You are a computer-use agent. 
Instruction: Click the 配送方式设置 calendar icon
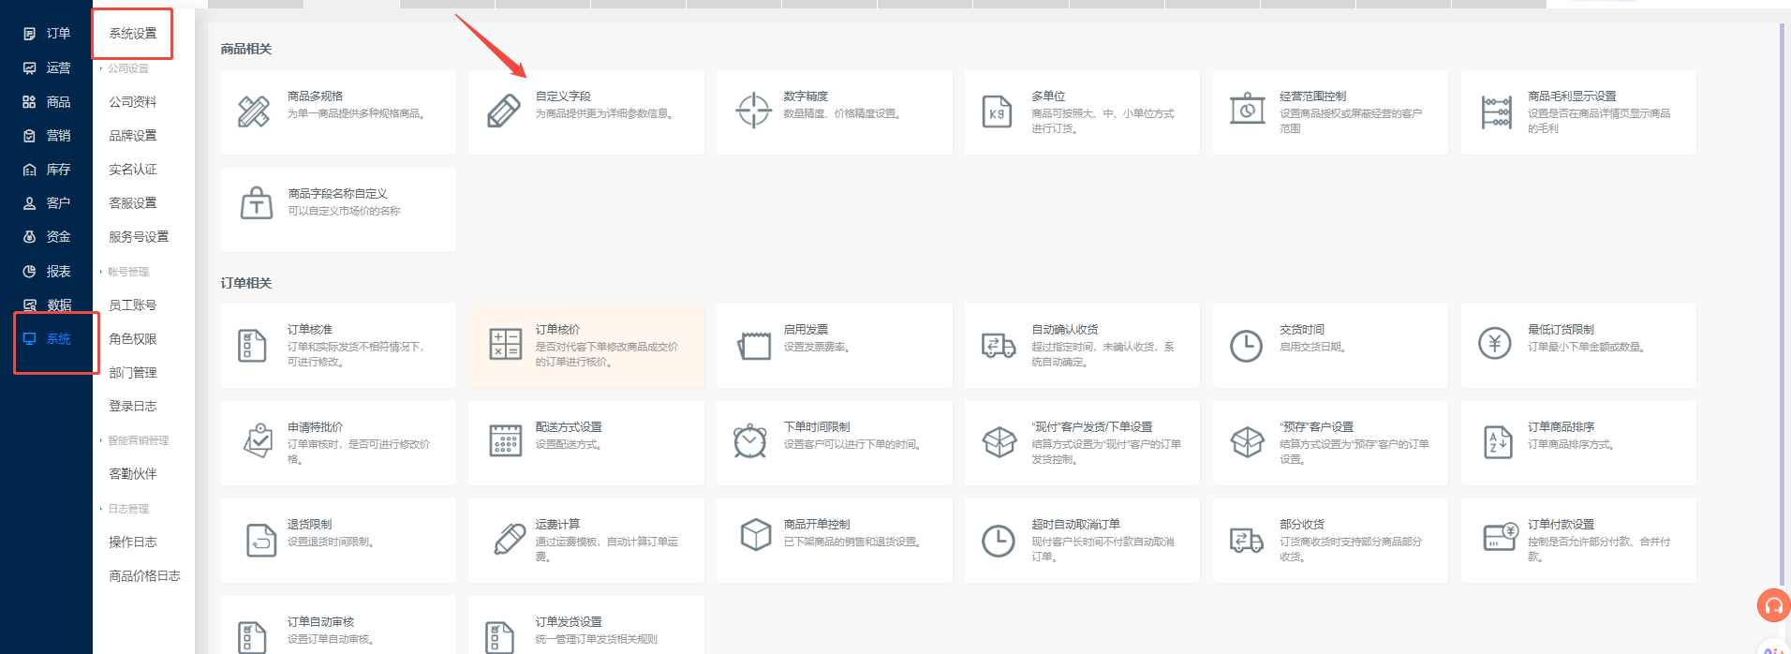506,439
